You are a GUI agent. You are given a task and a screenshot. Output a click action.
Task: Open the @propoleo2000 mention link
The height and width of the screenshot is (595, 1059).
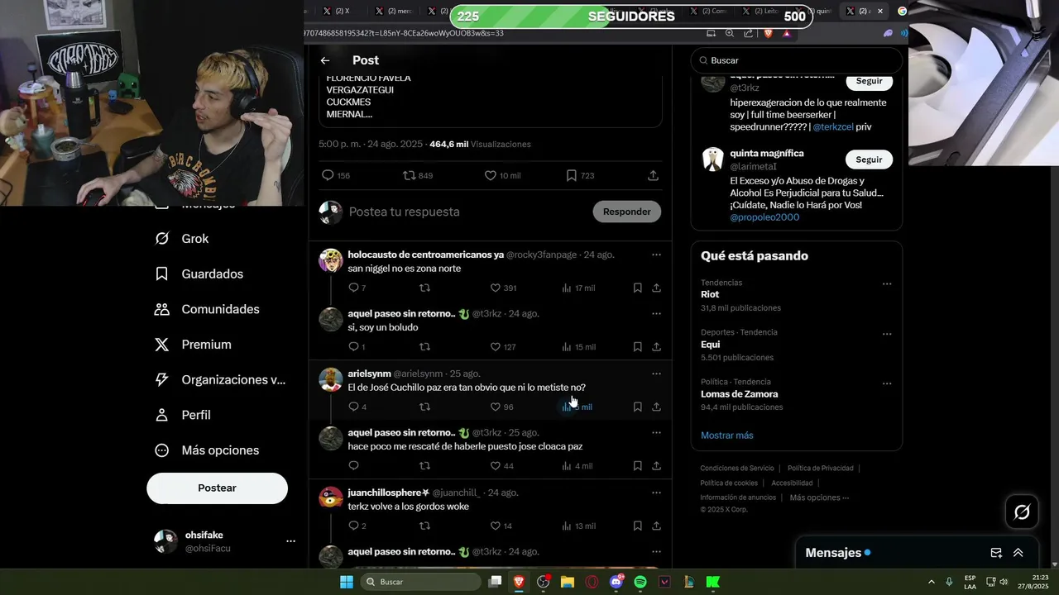(764, 217)
